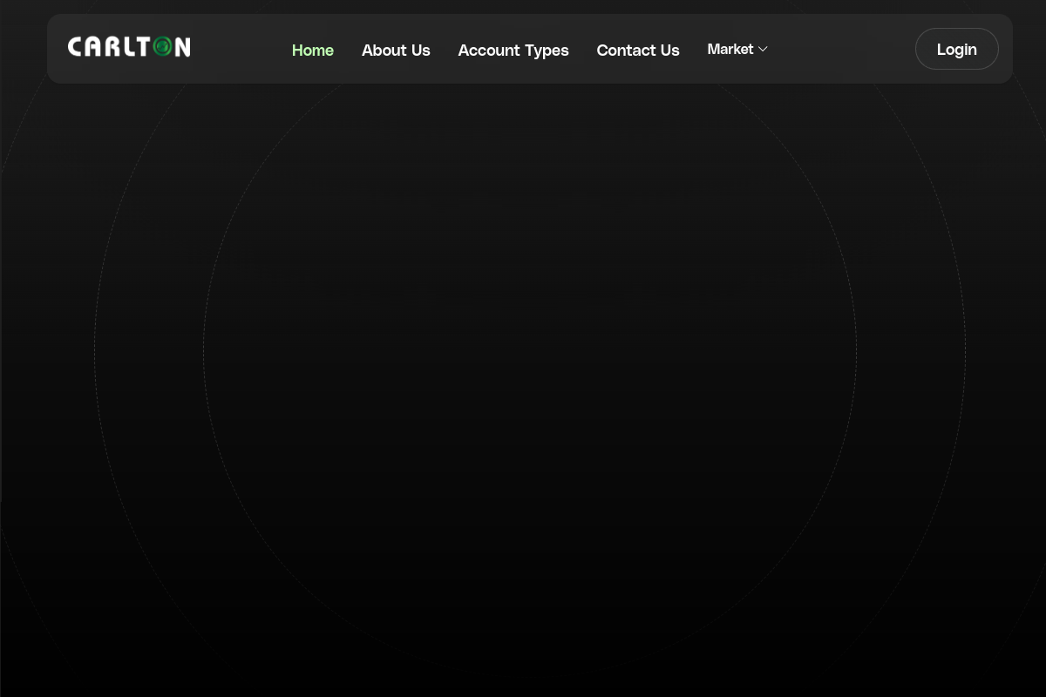Expand the Market dropdown menu
Viewport: 1046px width, 697px height.
(x=737, y=50)
